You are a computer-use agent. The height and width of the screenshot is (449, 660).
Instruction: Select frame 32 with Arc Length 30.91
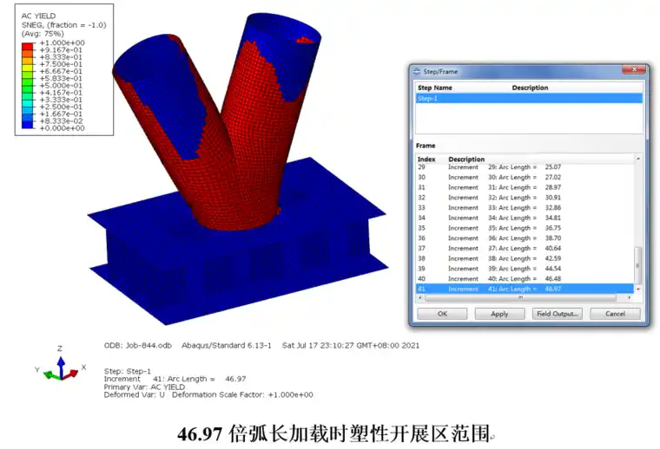coord(525,198)
